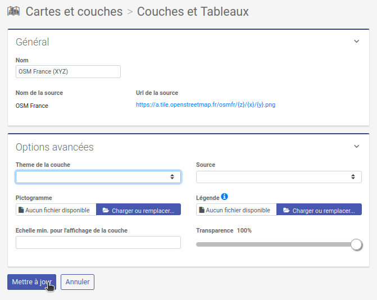Select Couches et Tableaux breadcrumb
377x300 pixels.
coord(193,11)
